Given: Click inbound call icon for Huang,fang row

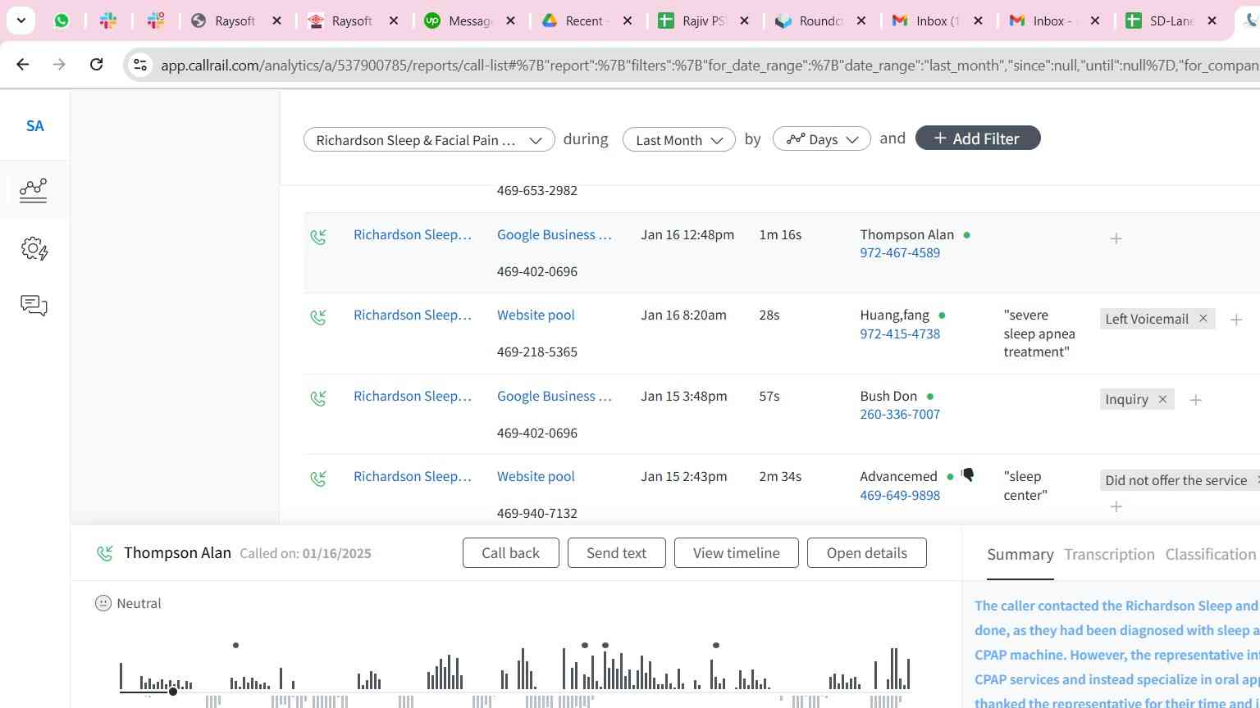Looking at the screenshot, I should (318, 317).
